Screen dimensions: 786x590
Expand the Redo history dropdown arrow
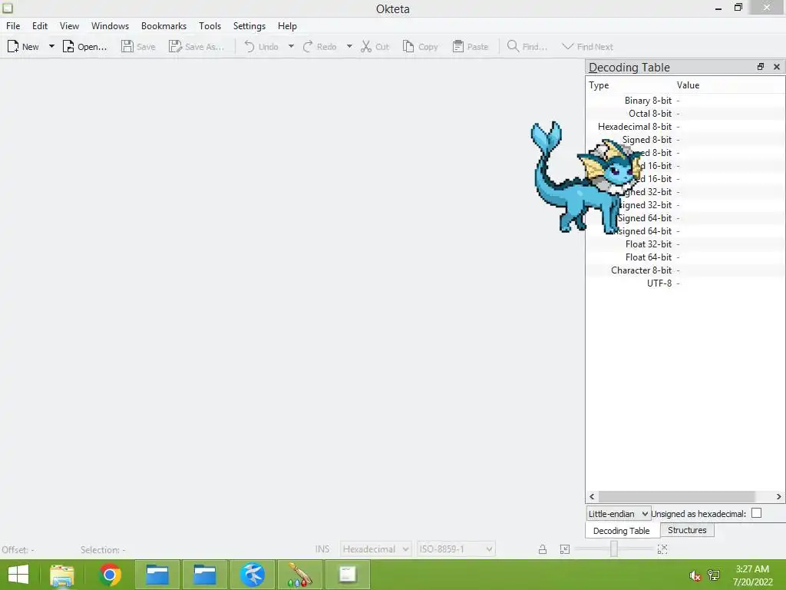click(x=349, y=47)
